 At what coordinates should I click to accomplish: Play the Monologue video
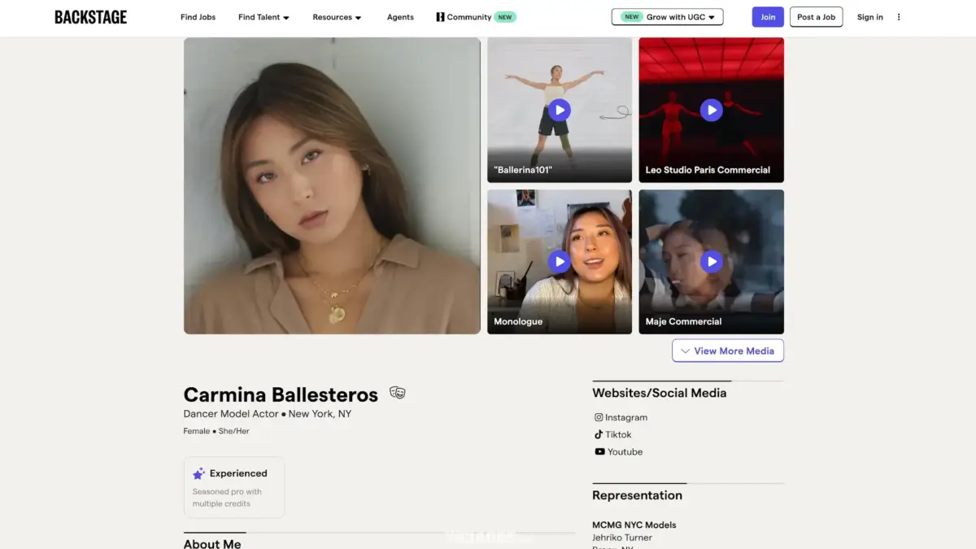point(559,261)
